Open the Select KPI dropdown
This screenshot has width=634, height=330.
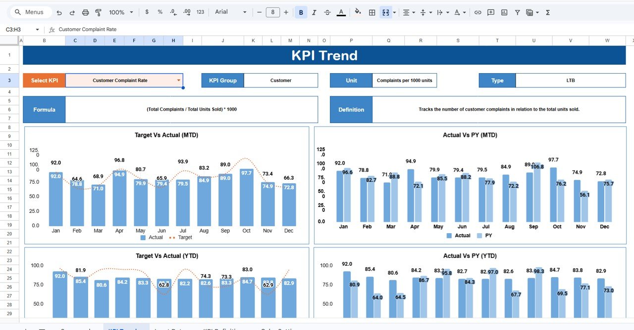click(178, 80)
